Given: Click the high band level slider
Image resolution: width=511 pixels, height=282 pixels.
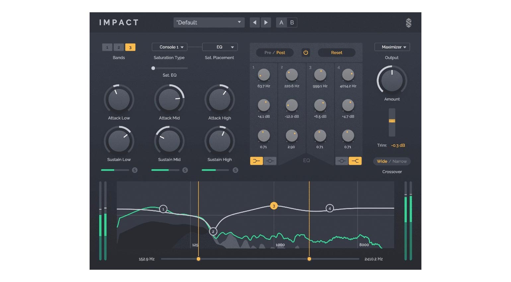Looking at the screenshot, I should pos(216,170).
